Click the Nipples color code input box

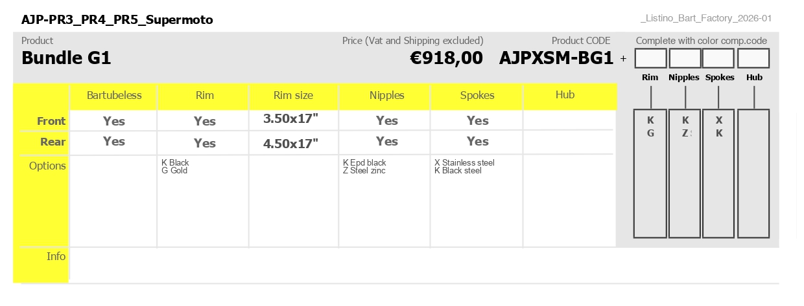point(685,58)
